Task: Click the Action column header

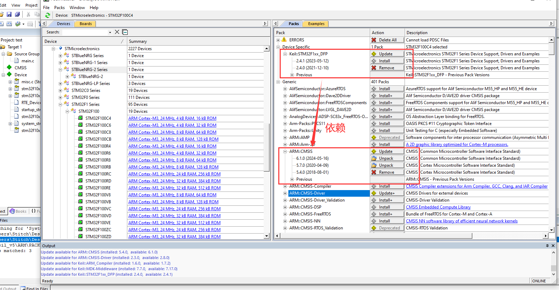Action: tap(387, 32)
